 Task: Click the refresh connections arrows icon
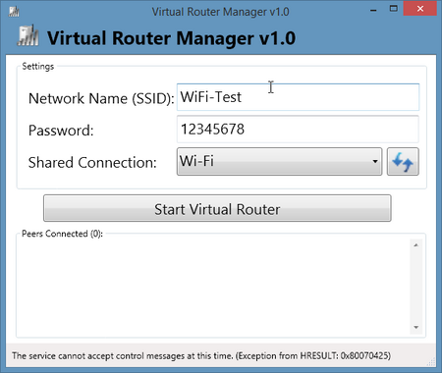click(403, 162)
